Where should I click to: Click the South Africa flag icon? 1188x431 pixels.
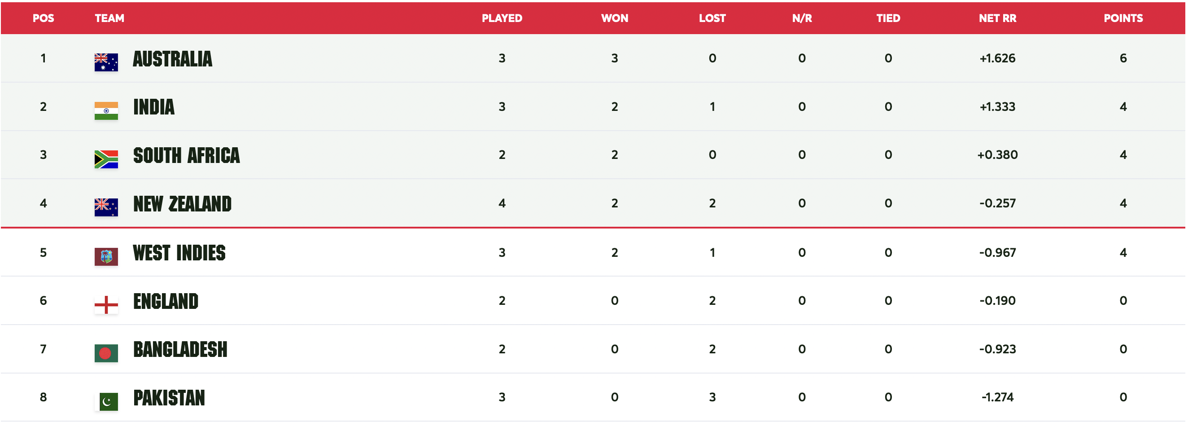(106, 159)
